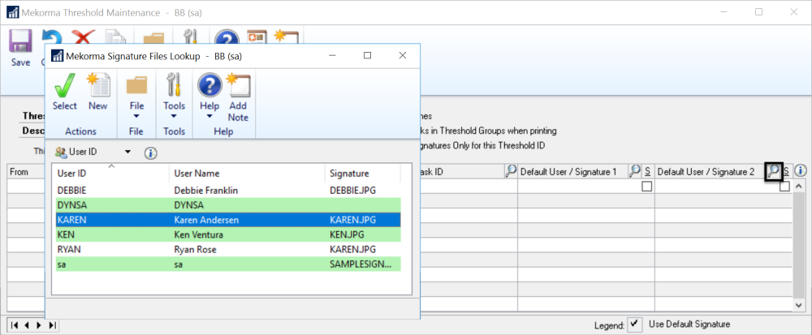812x335 pixels.
Task: Go to next record arrow
Action: (x=39, y=325)
